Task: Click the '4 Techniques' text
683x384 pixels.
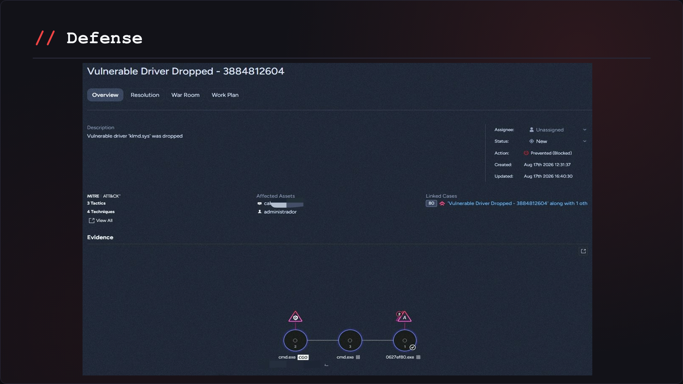Action: [101, 212]
